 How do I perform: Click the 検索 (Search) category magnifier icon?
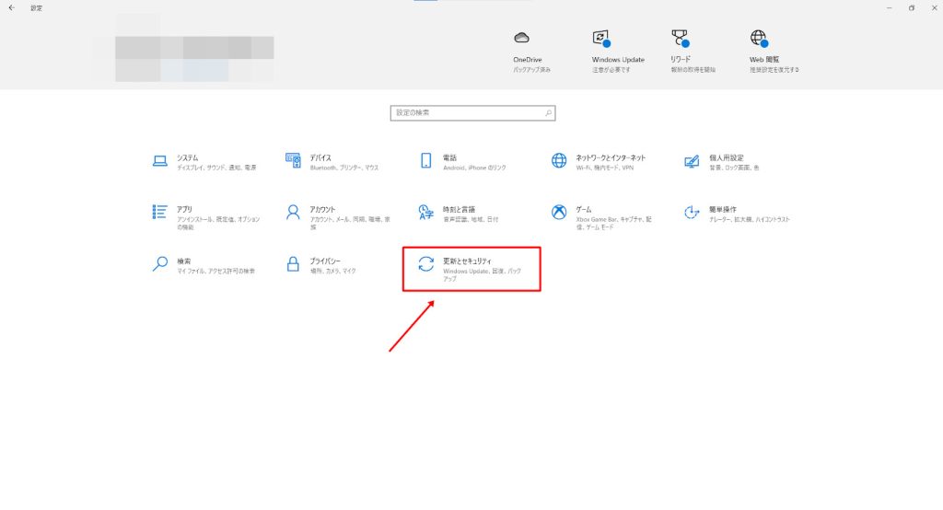click(x=160, y=265)
